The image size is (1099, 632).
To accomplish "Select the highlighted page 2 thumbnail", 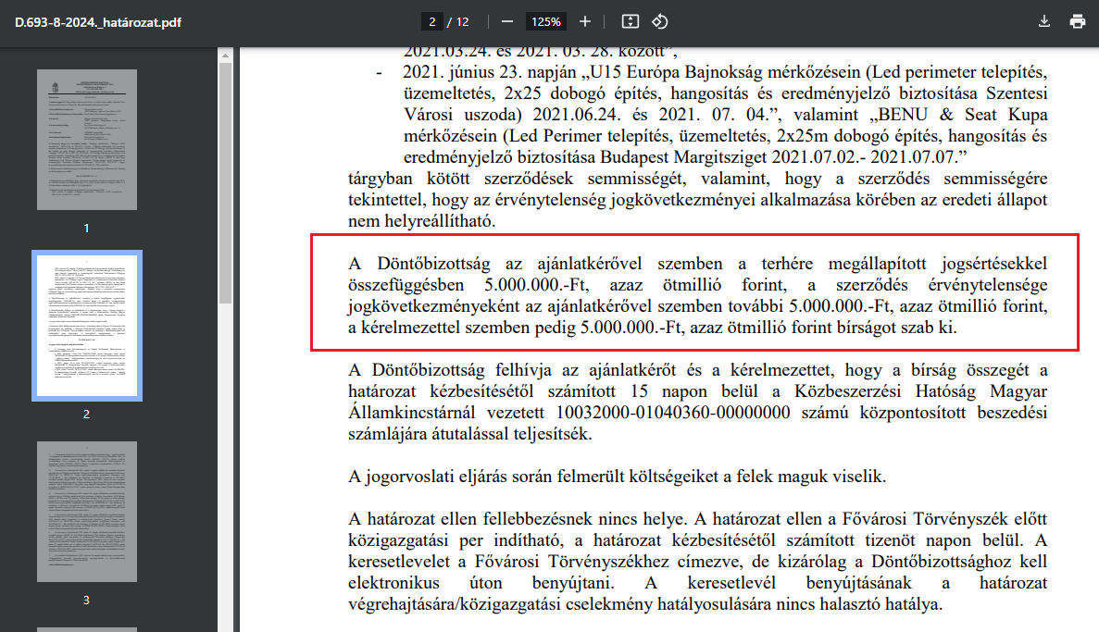I will pyautogui.click(x=86, y=325).
